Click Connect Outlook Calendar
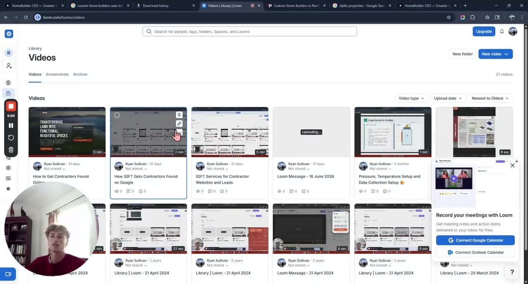 pyautogui.click(x=475, y=252)
